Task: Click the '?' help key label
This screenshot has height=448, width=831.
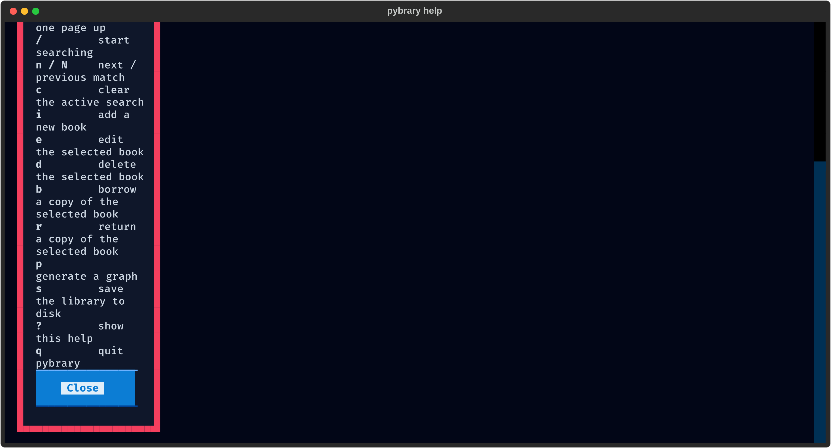Action: [39, 326]
